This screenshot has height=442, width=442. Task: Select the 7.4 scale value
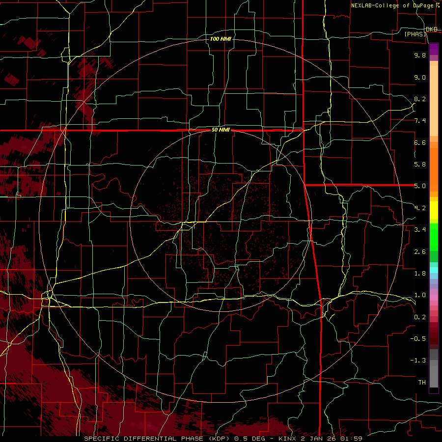pyautogui.click(x=420, y=121)
